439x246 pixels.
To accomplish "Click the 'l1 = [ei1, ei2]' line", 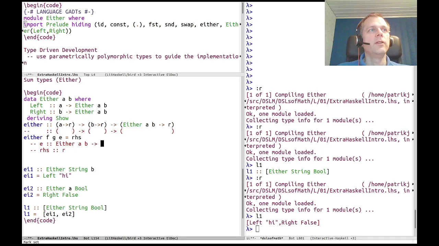I will click(49, 214).
